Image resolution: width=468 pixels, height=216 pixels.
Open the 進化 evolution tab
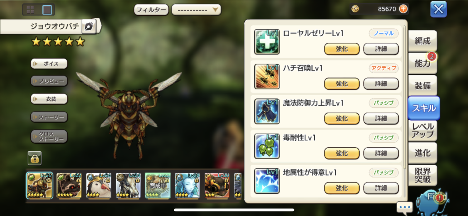pyautogui.click(x=422, y=153)
